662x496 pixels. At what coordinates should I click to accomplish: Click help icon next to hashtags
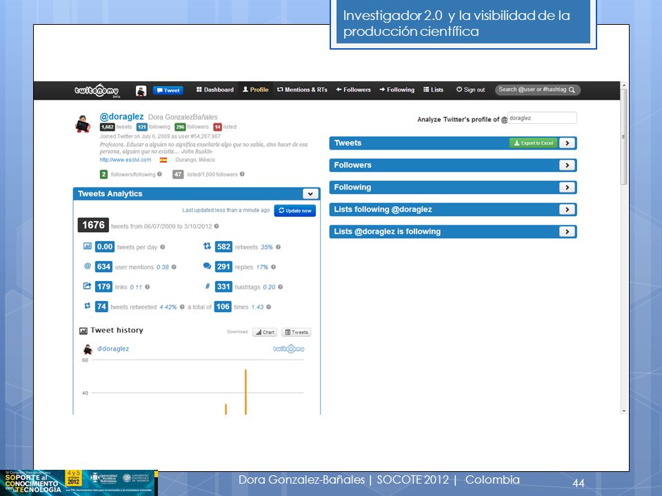pyautogui.click(x=281, y=287)
